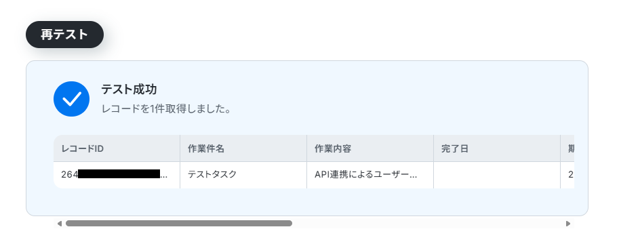Click the horizontal scrollbar thumb
Screen dimensions: 619x246
click(179, 224)
